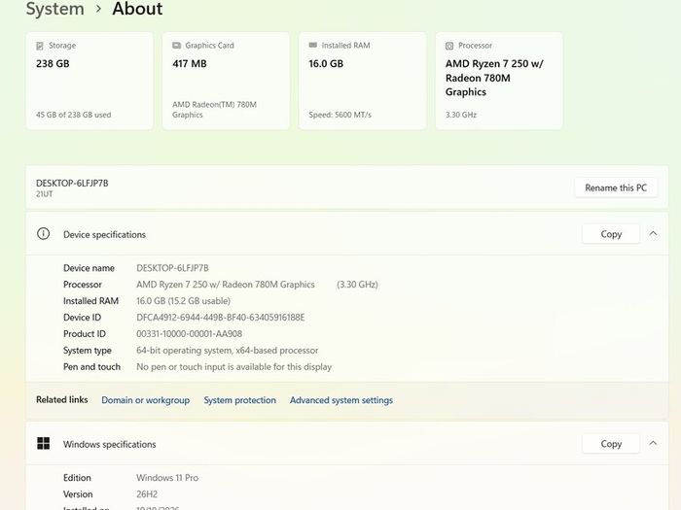Click the model text '21UT'
The image size is (681, 510).
pos(45,194)
